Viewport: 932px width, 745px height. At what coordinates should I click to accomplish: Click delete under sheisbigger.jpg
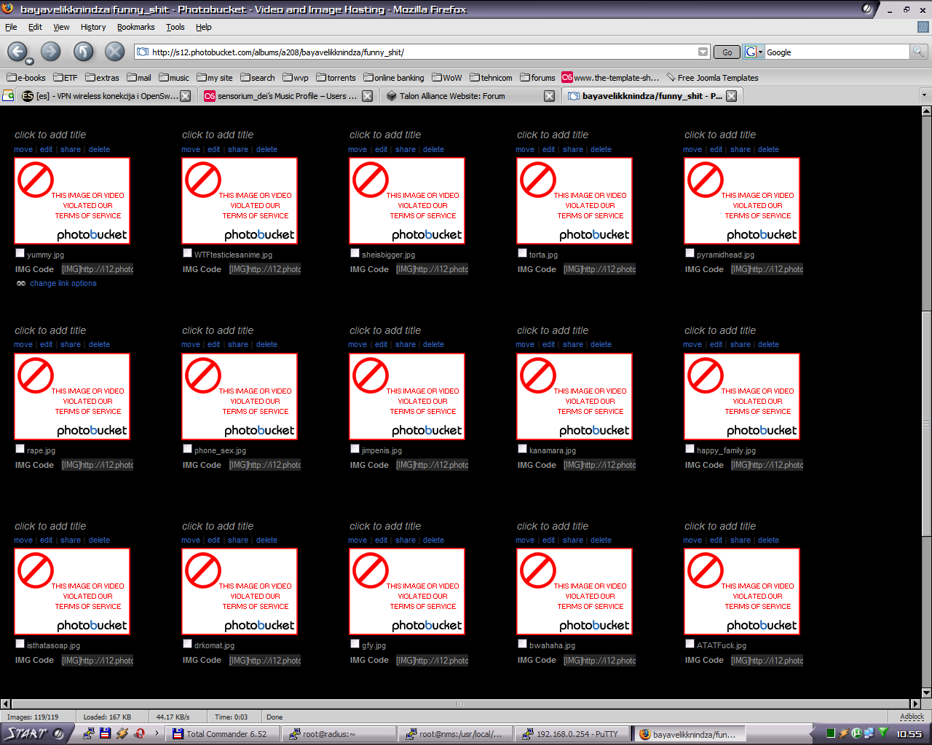(433, 149)
